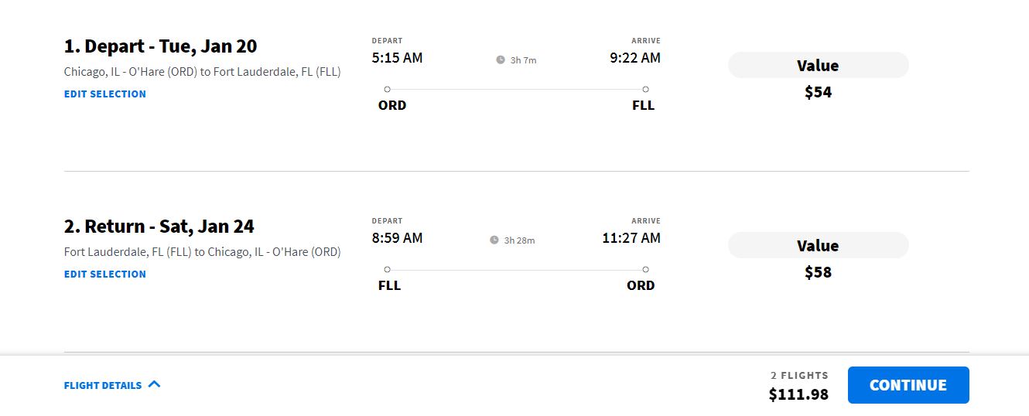This screenshot has width=1029, height=416.
Task: Select the Value fare pill for $54 flight
Action: click(x=818, y=66)
